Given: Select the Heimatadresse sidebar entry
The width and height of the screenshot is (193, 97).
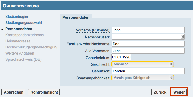Looking at the screenshot, I should [x=18, y=41].
